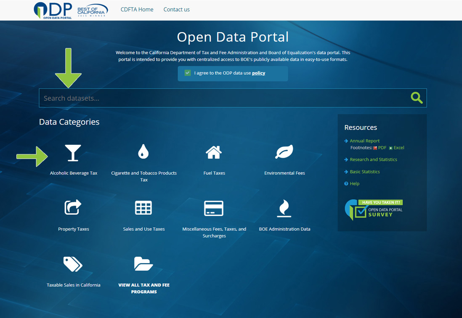Viewport: 462px width, 318px height.
Task: Click the Cigarette and Tobacco Products Tax label
Action: (144, 176)
